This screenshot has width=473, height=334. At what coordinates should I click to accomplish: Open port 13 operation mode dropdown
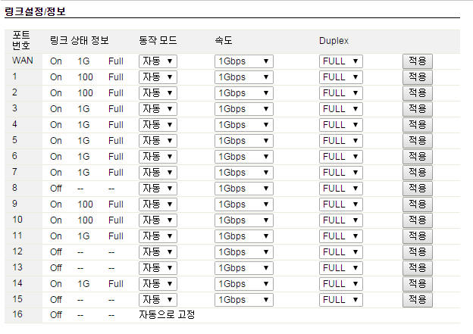coord(158,268)
